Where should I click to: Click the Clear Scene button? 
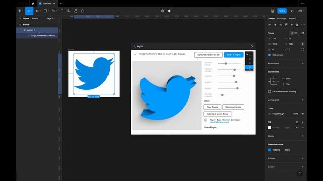[212, 107]
